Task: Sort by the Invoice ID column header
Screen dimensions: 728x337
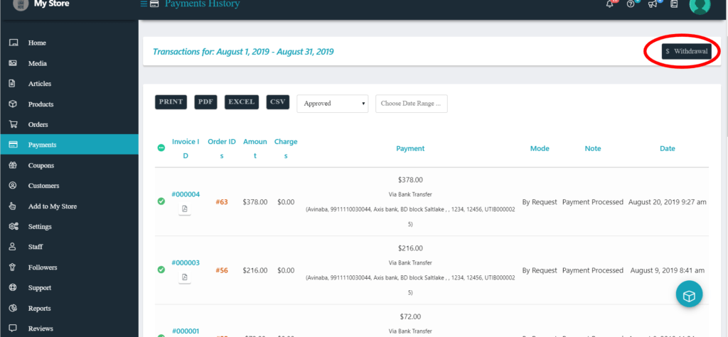Action: tap(186, 148)
